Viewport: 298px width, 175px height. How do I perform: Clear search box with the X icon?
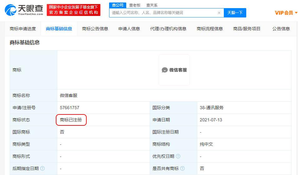coord(219,13)
